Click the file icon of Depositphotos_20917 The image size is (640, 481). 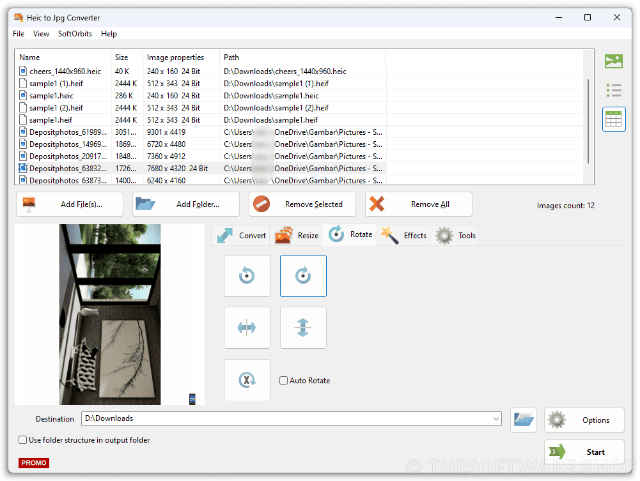[x=23, y=157]
